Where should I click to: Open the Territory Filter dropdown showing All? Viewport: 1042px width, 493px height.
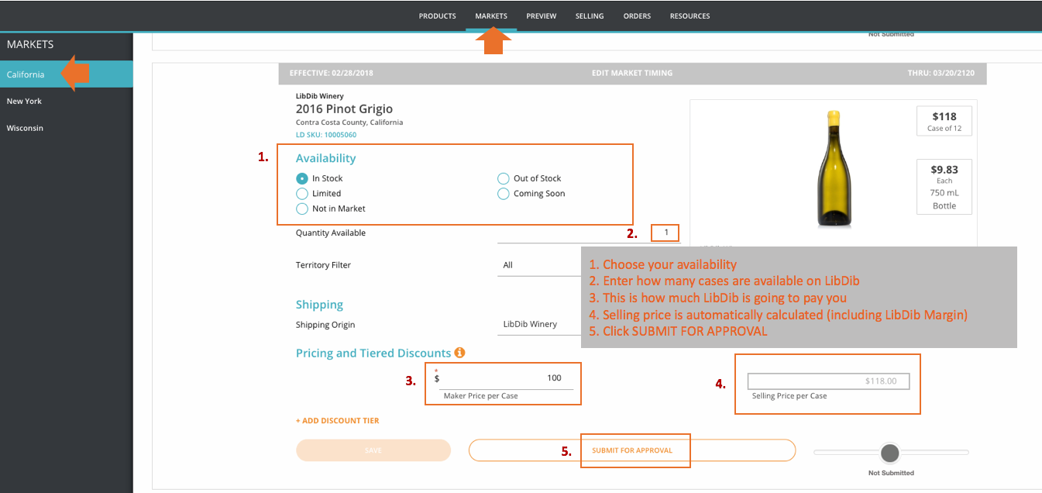coord(539,265)
